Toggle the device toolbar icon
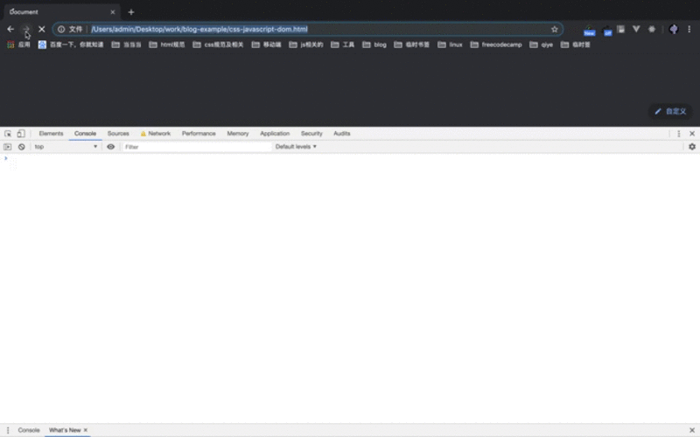 point(21,134)
